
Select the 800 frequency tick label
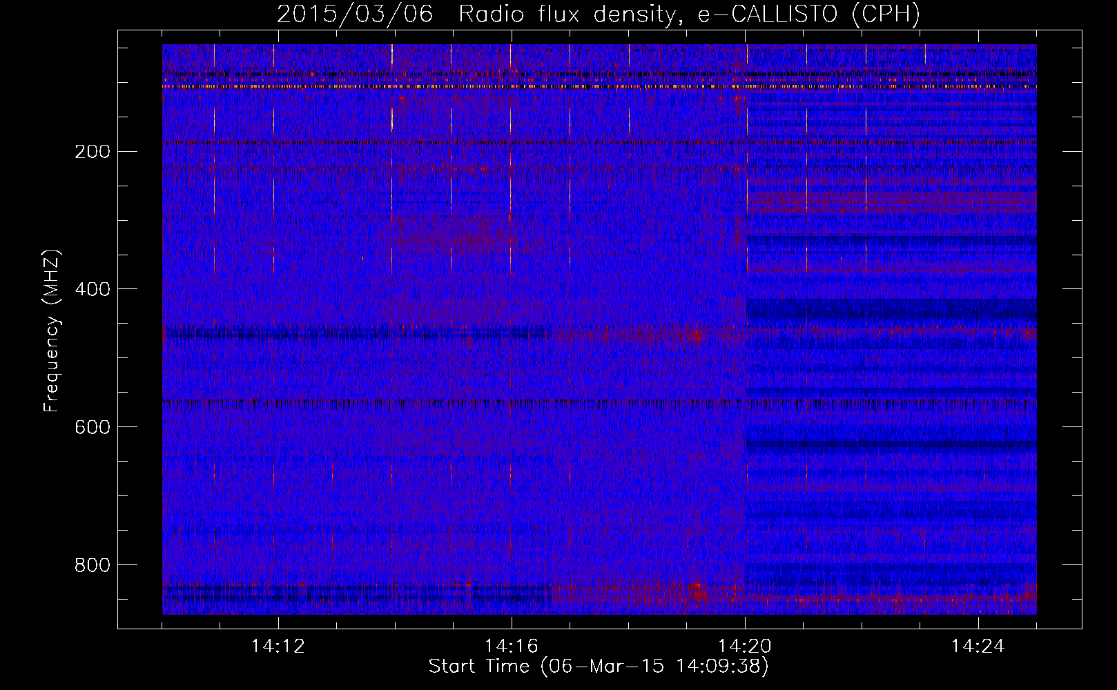pyautogui.click(x=93, y=565)
